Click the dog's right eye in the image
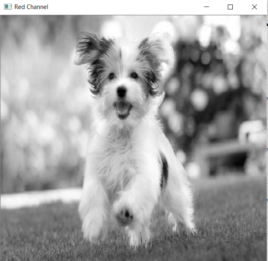 pos(134,75)
